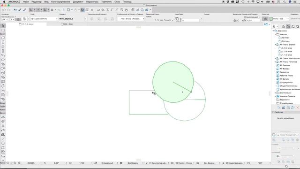Click the Redo arrow in the toolbar
The image size is (300, 169).
click(9, 10)
